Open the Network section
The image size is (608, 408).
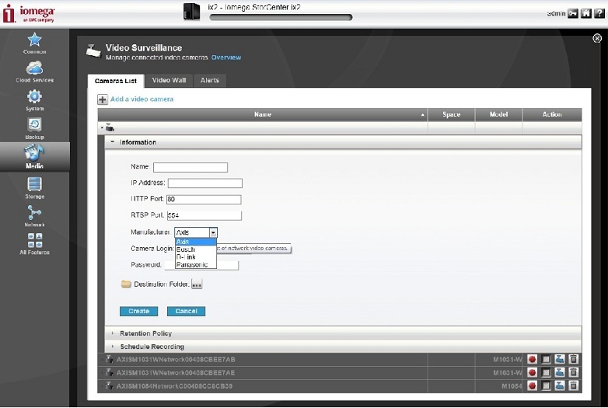(x=34, y=216)
